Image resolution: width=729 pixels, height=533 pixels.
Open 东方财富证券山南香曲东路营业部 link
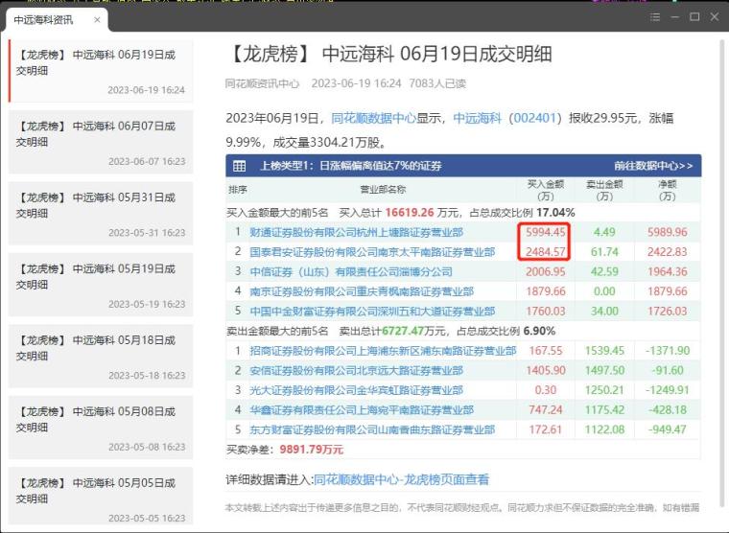(x=372, y=429)
